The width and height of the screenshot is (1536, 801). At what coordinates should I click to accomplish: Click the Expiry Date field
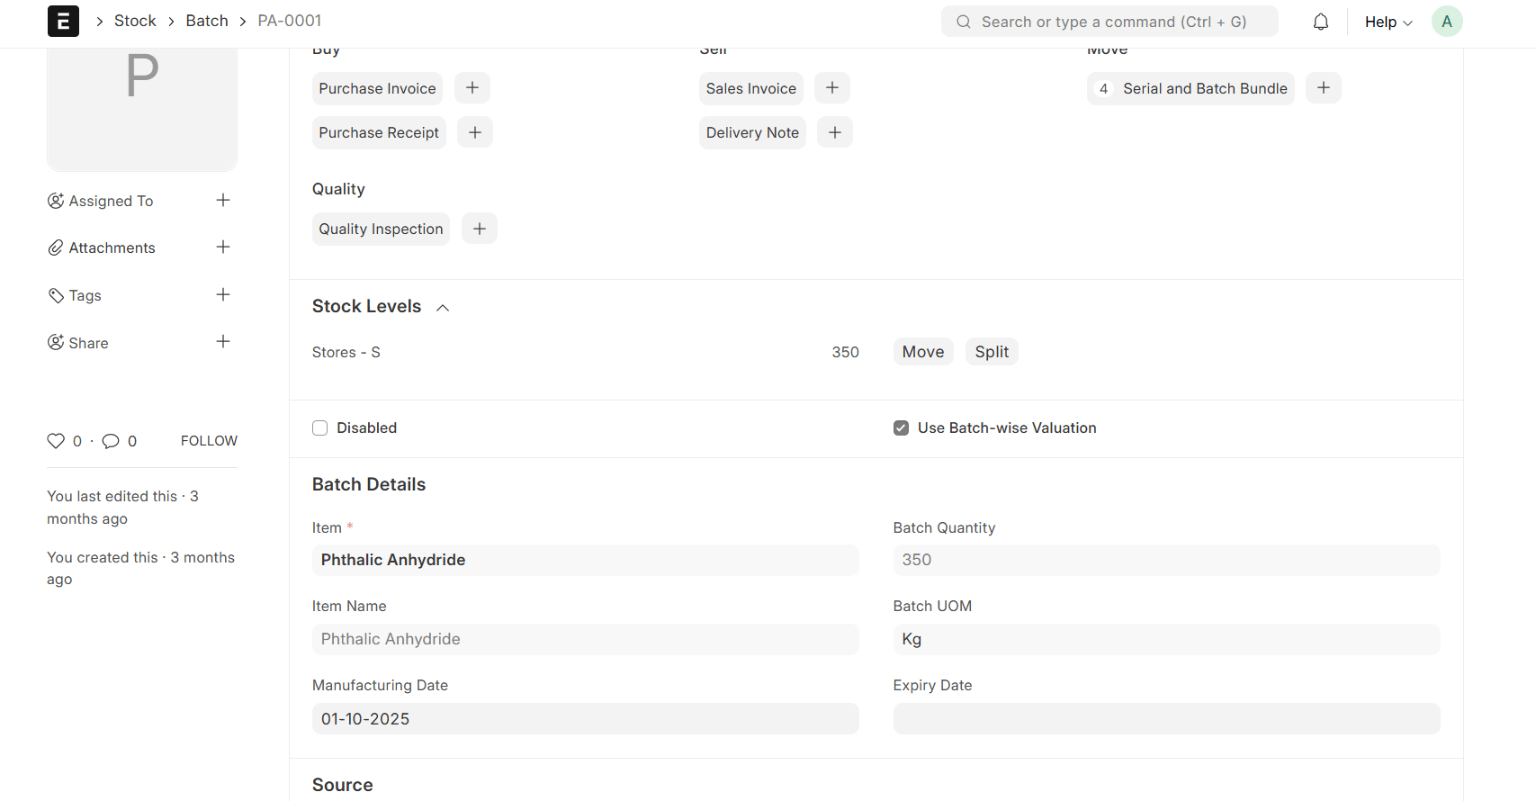(x=1165, y=719)
